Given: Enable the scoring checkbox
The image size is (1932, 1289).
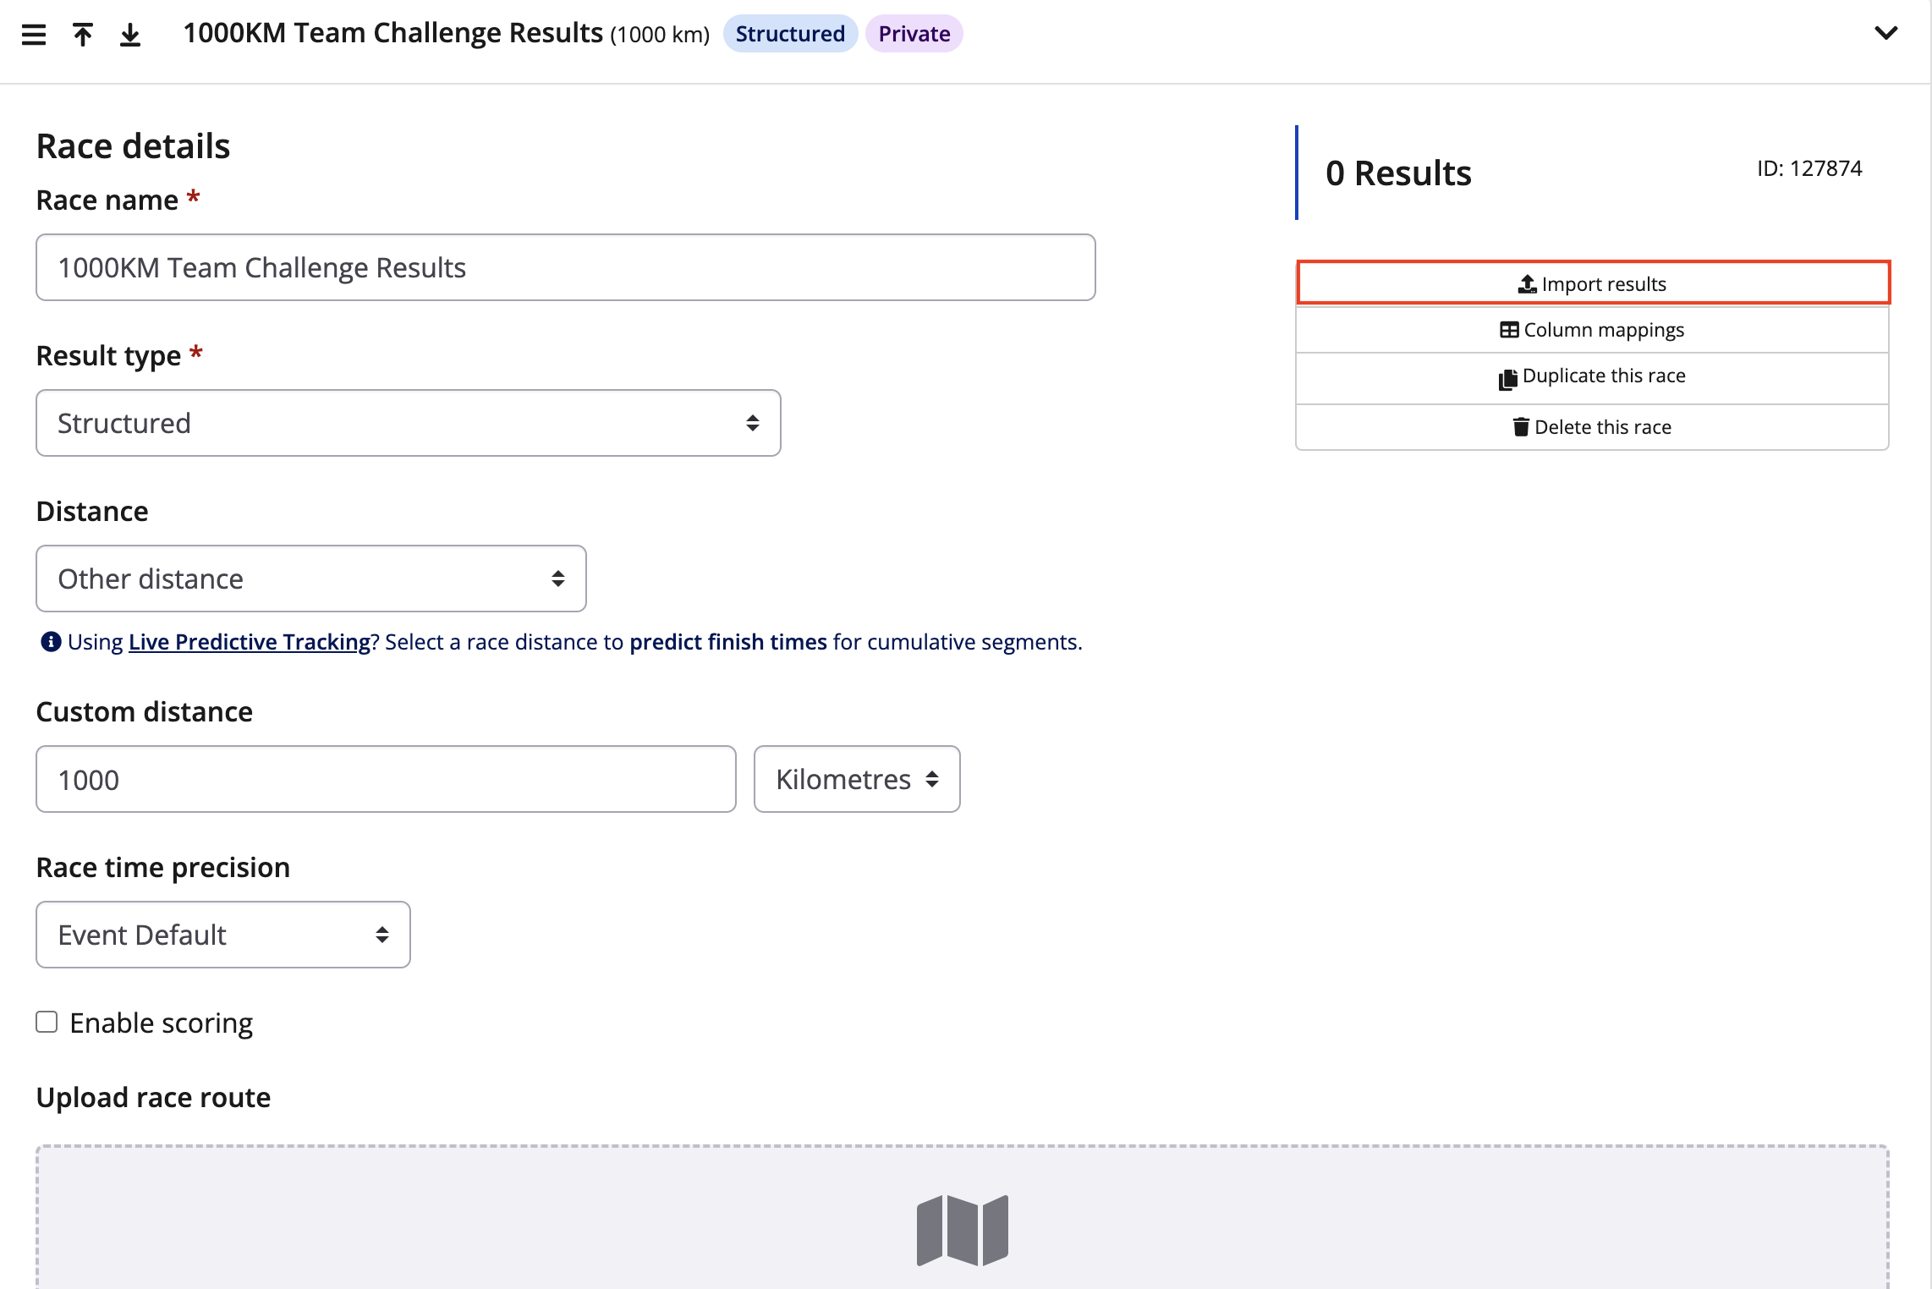Looking at the screenshot, I should 47,1022.
